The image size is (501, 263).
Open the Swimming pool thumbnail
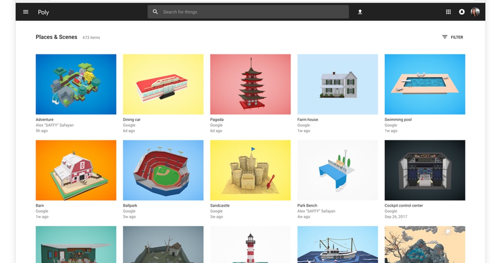pos(425,83)
